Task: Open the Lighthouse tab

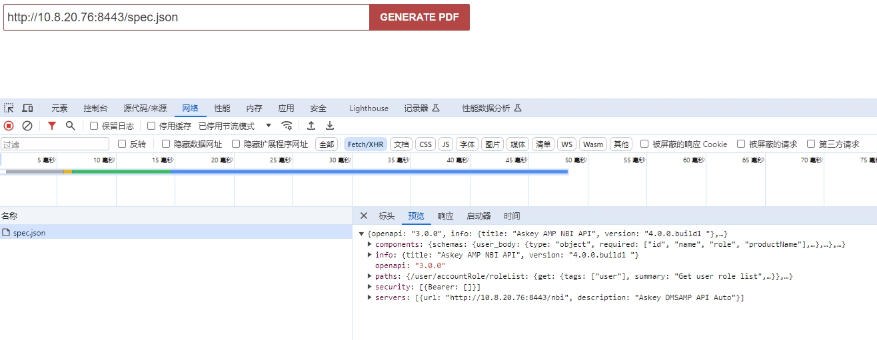Action: tap(369, 108)
